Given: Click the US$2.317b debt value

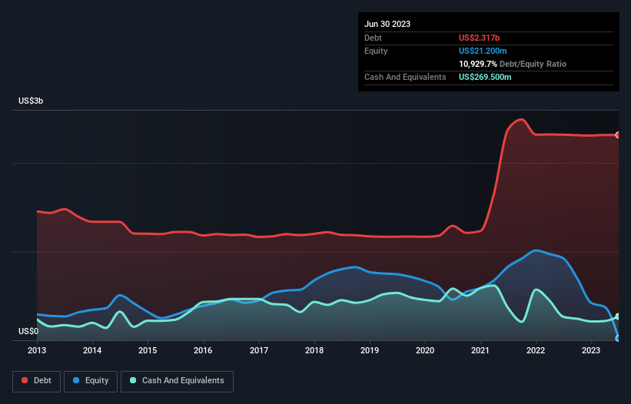Looking at the screenshot, I should click(479, 38).
